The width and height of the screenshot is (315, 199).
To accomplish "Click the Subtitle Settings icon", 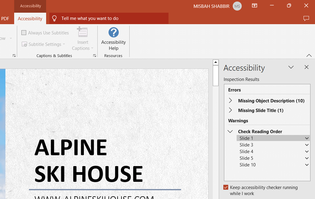I will pyautogui.click(x=24, y=44).
